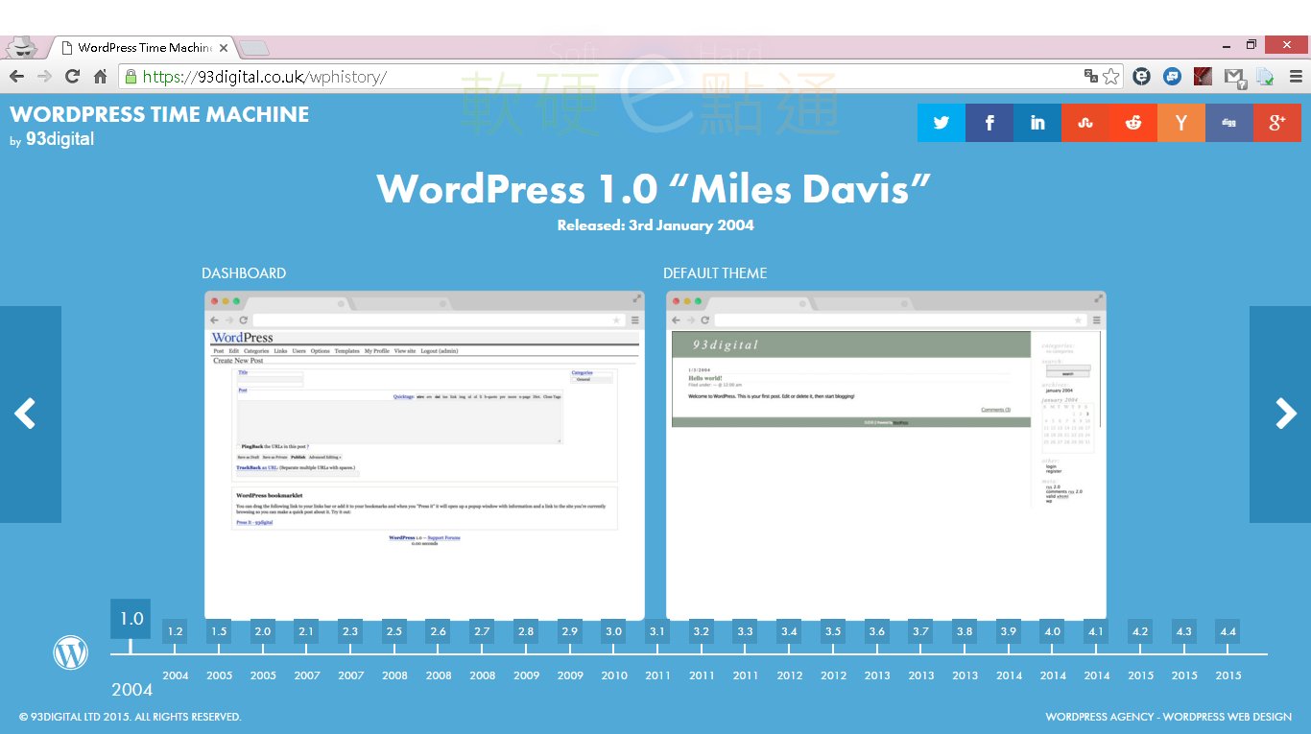Share the page on Twitter
Viewport: 1311px width, 734px height.
(x=942, y=123)
